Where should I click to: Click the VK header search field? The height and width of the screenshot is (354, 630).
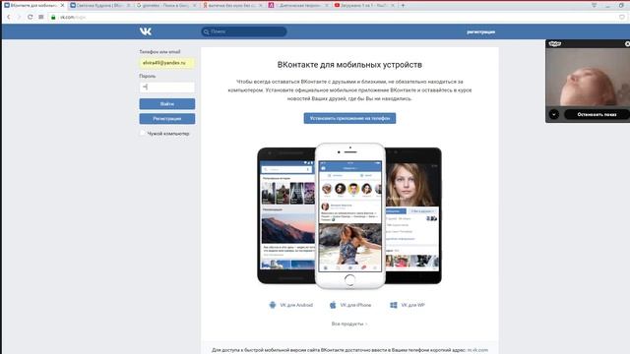pyautogui.click(x=244, y=31)
